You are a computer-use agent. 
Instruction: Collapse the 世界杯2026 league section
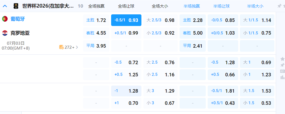[5, 6]
